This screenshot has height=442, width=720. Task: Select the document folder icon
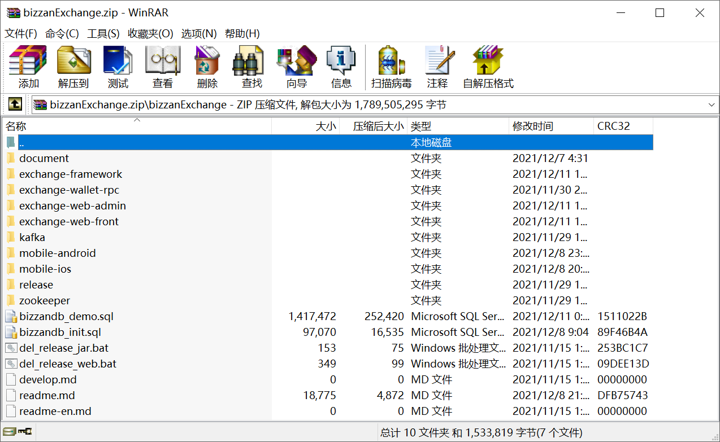tap(11, 158)
